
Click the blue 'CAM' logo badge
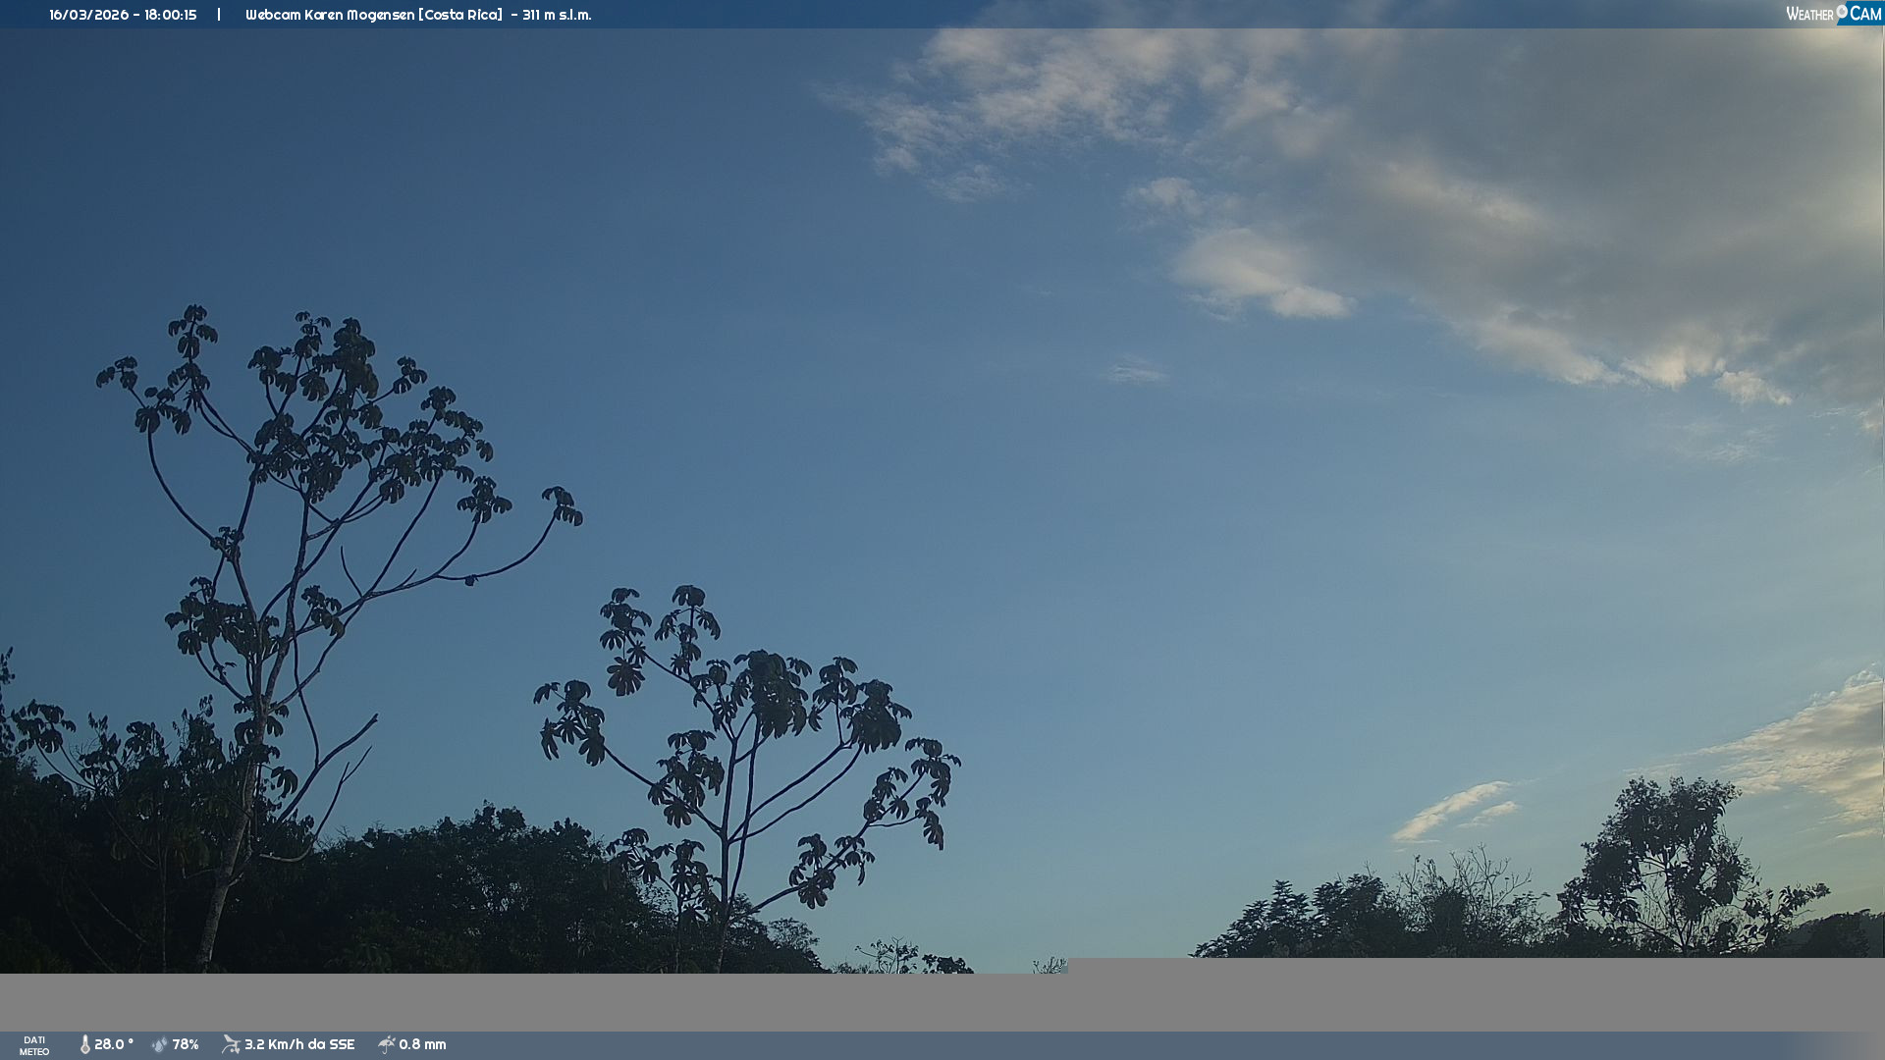1865,13
